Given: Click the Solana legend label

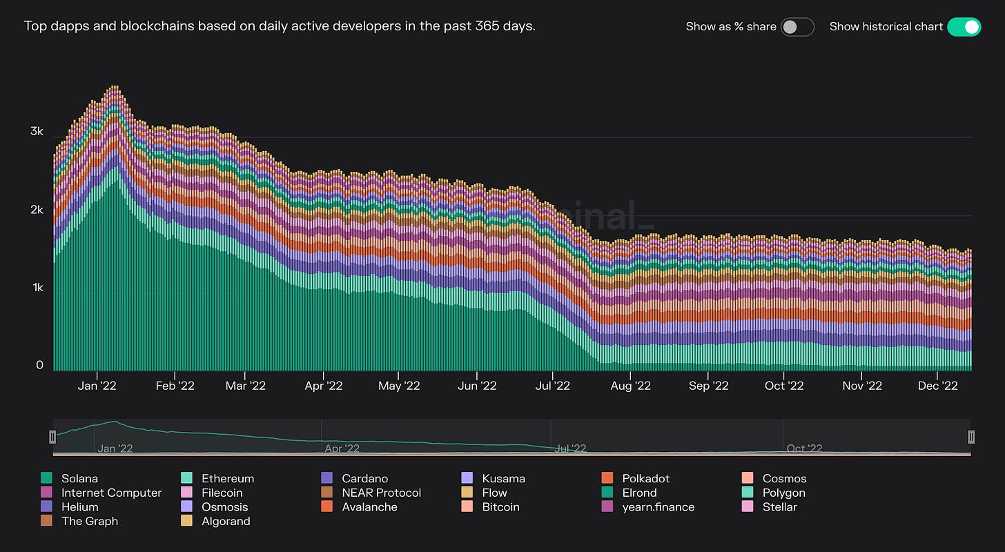Looking at the screenshot, I should 79,478.
